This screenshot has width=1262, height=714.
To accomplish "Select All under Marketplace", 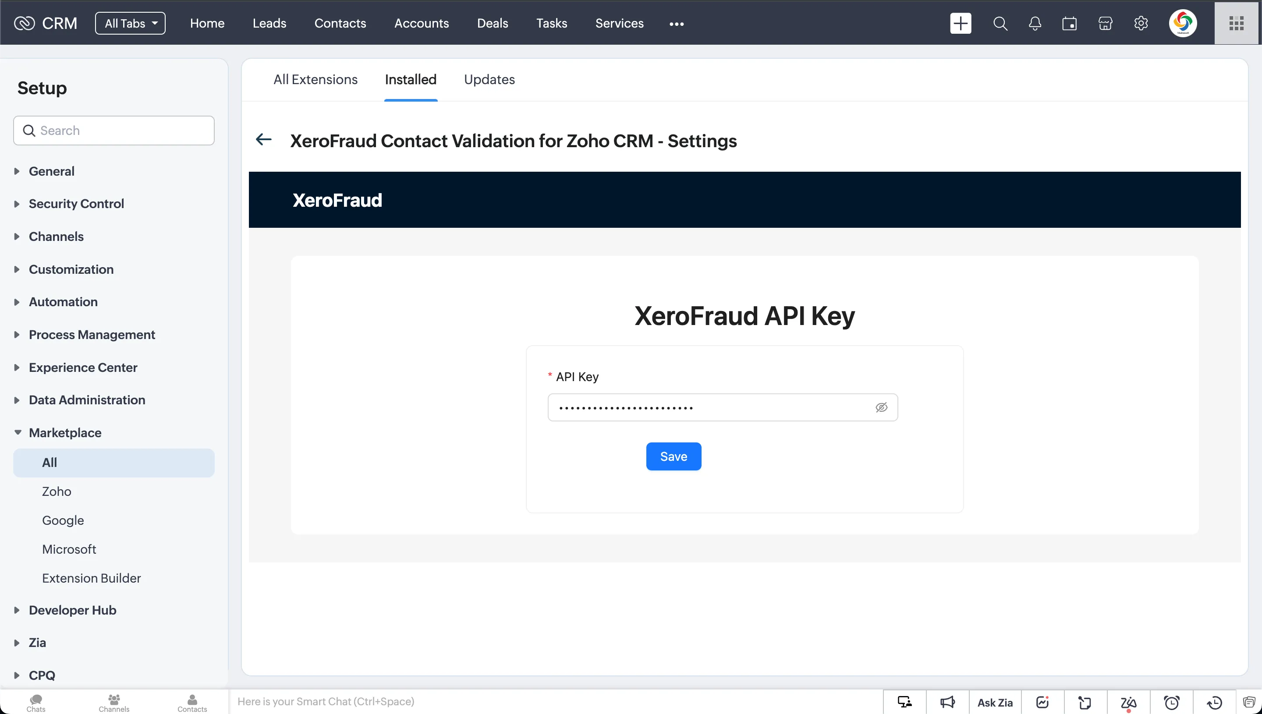I will [114, 463].
